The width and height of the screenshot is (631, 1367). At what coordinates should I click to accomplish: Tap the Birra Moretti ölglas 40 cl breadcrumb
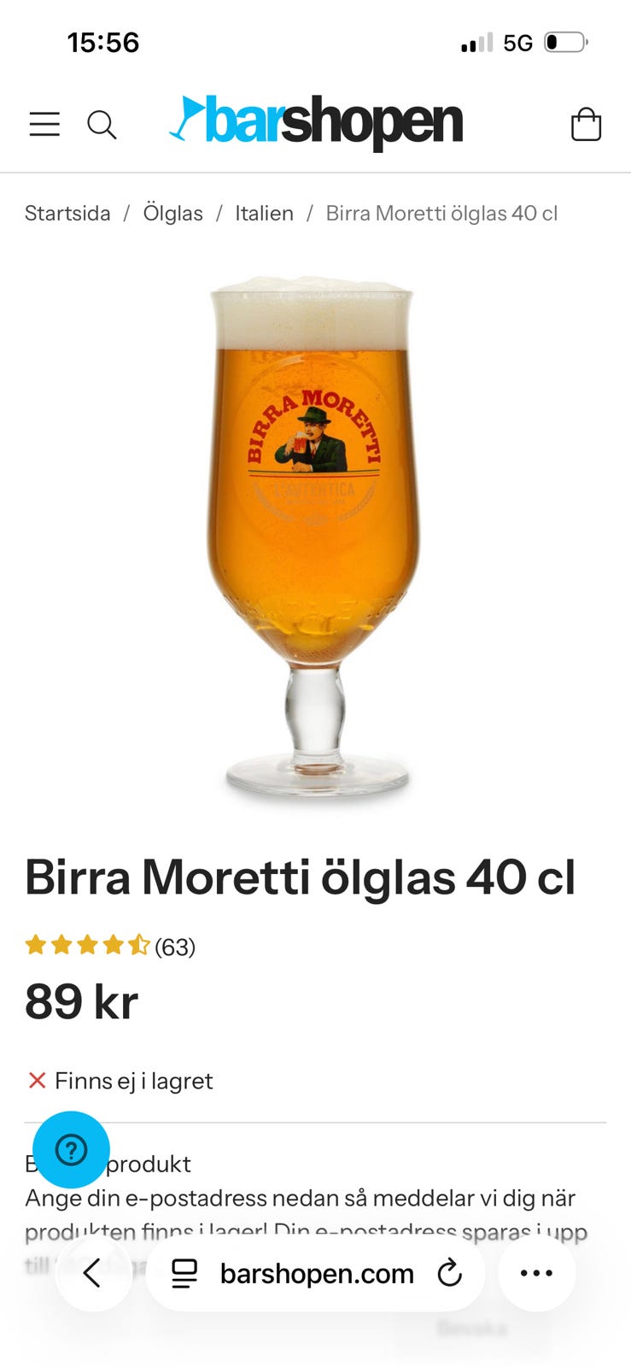[441, 214]
